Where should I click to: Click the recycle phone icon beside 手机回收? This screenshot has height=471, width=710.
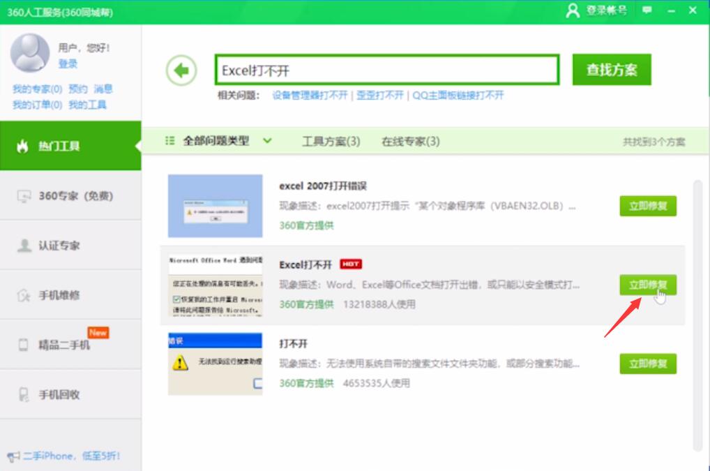24,394
